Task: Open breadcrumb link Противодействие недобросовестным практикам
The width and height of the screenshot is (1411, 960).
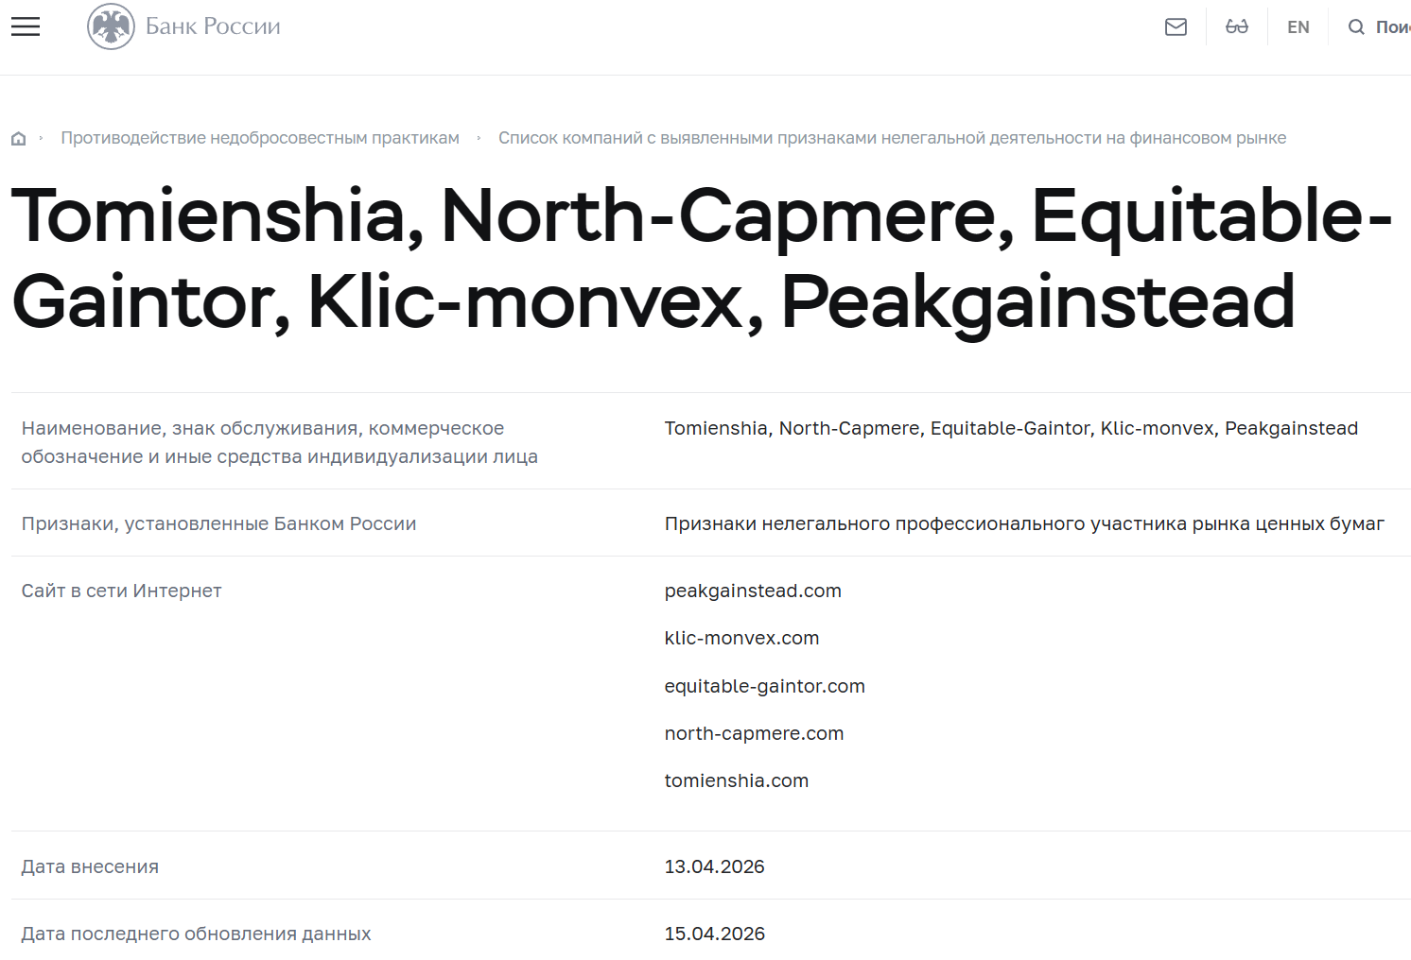Action: click(x=259, y=137)
